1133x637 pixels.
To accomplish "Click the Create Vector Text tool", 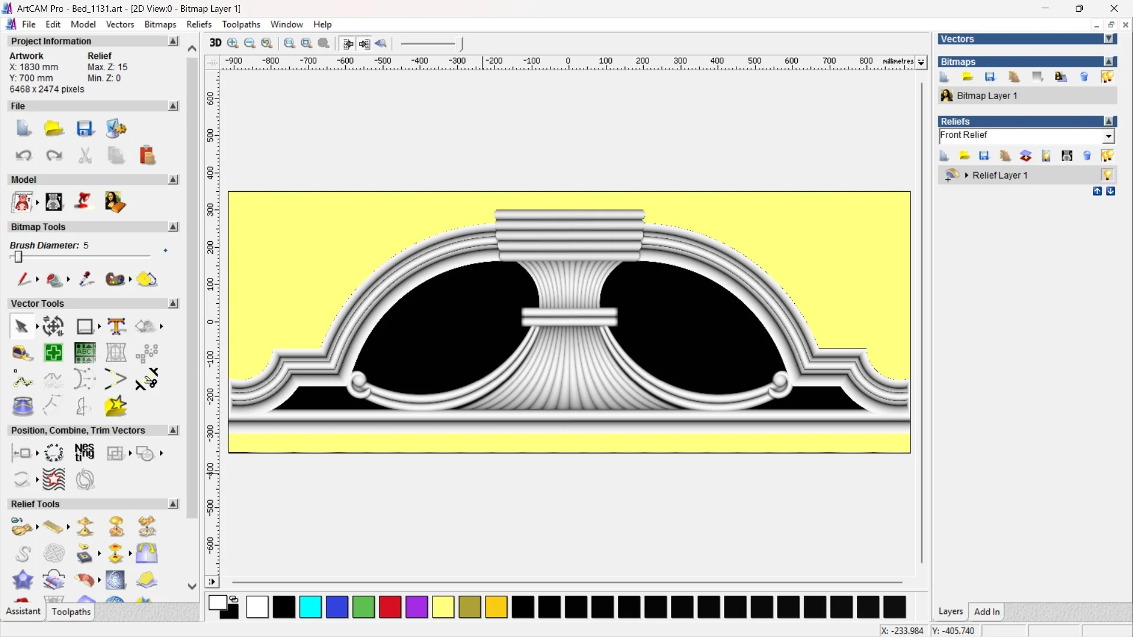I will click(116, 326).
